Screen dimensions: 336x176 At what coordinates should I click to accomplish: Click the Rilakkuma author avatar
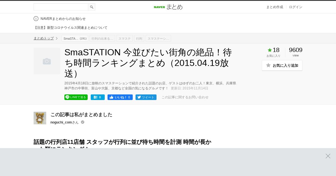[x=40, y=118]
